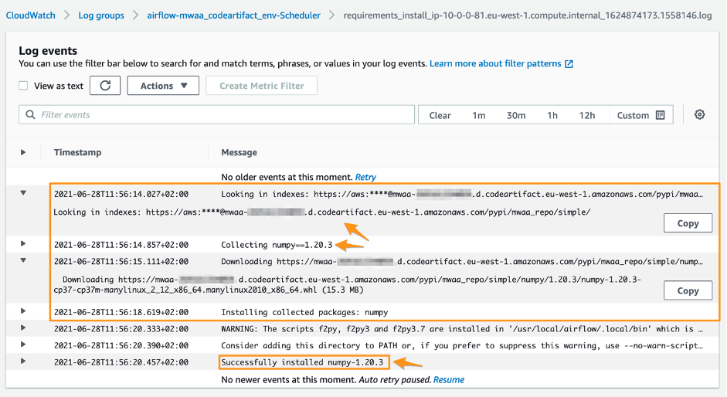Expand the Successfully installed numpy row
This screenshot has width=727, height=397.
click(22, 361)
